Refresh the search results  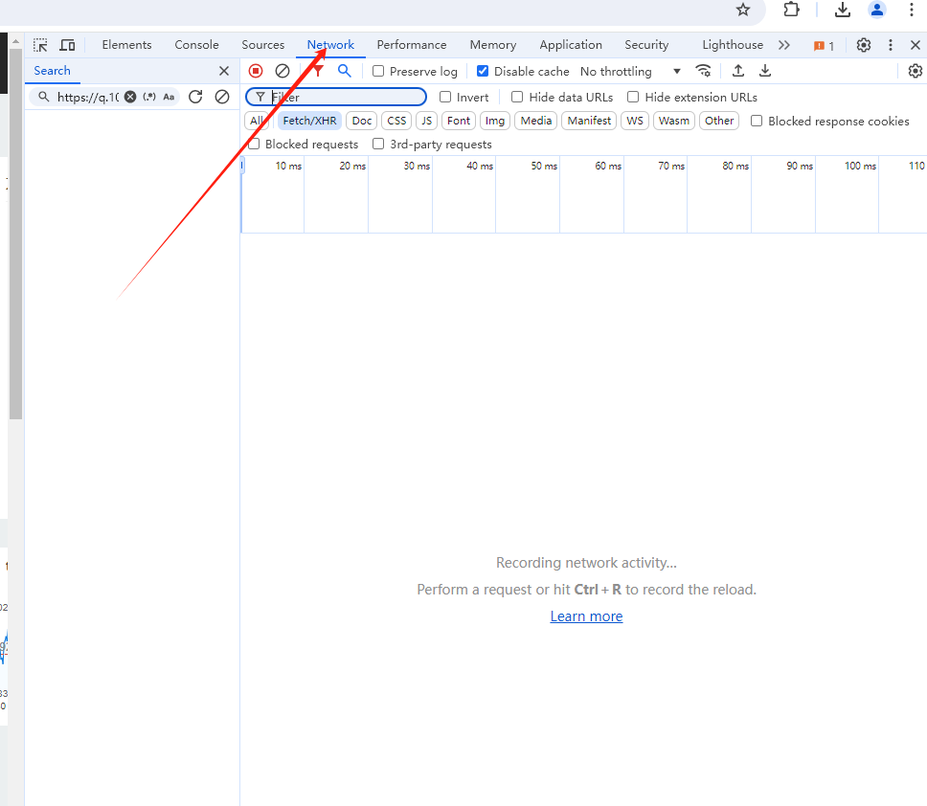[x=195, y=97]
